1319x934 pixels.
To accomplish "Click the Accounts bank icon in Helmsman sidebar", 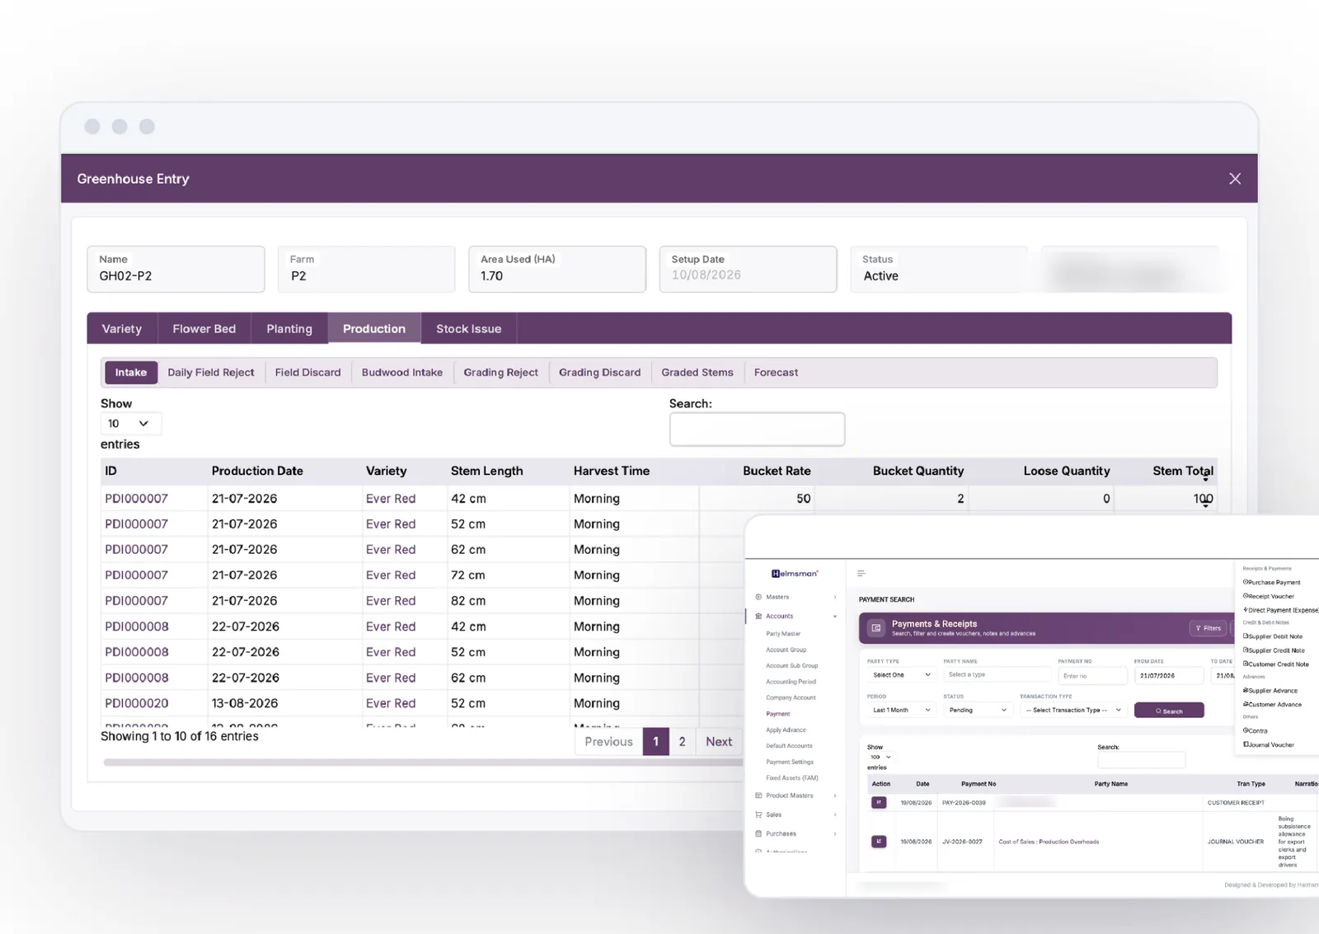I will point(758,616).
